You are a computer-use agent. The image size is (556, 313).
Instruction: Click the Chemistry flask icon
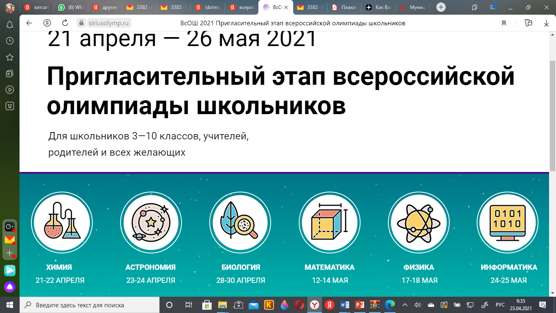(x=62, y=223)
